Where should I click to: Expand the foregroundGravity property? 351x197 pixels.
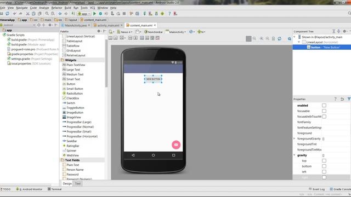[295, 138]
